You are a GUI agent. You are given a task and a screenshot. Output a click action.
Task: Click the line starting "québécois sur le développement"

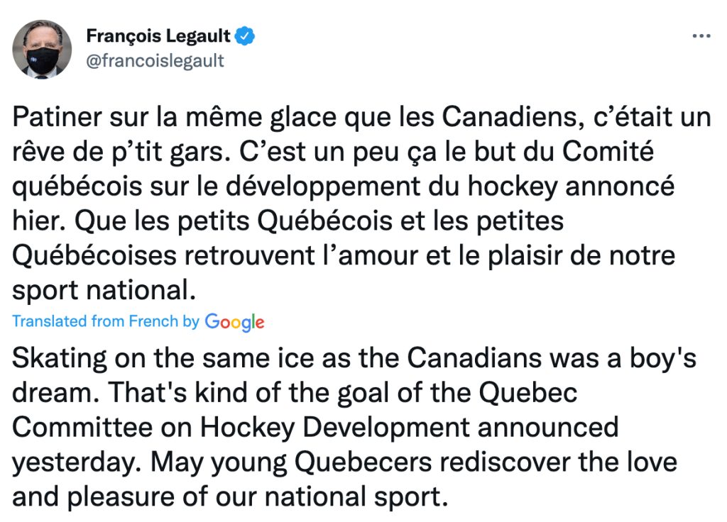pos(343,187)
